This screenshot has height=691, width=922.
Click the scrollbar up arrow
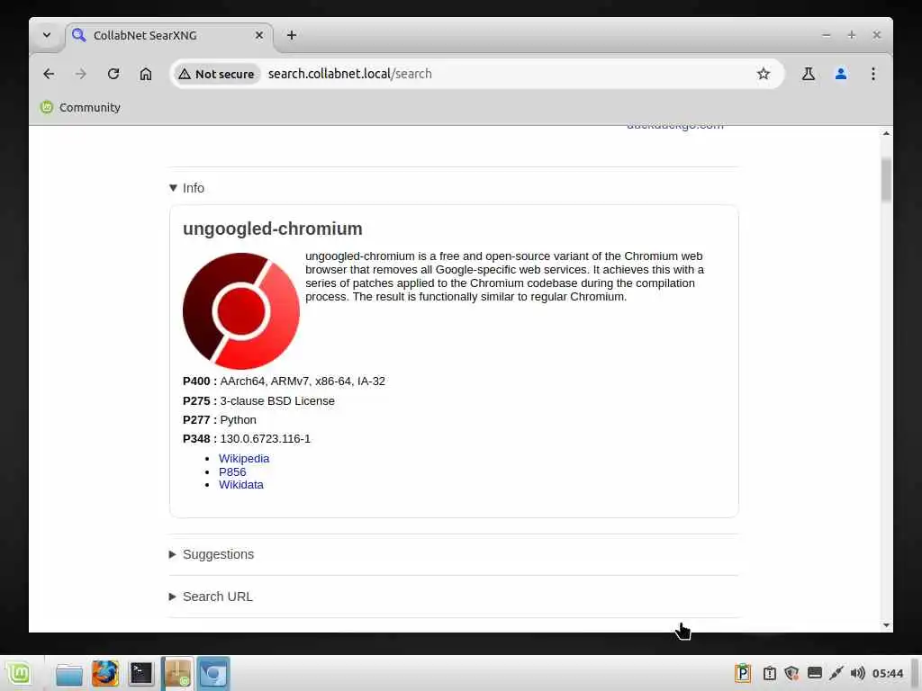[886, 133]
